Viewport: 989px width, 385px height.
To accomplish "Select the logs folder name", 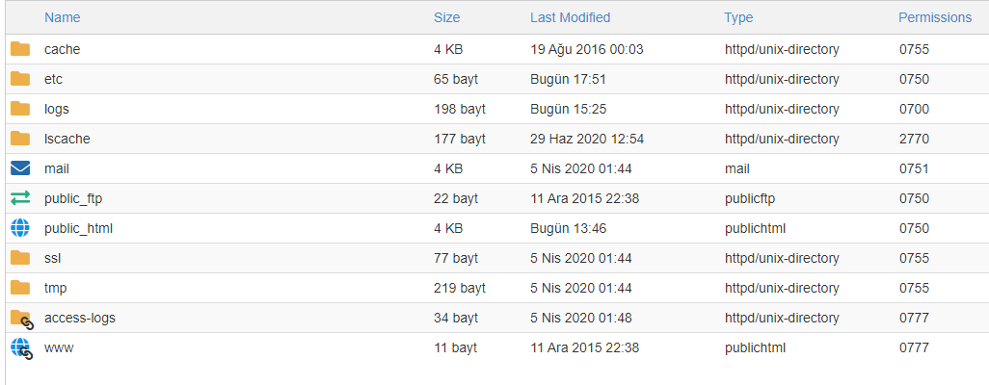I will click(x=57, y=109).
